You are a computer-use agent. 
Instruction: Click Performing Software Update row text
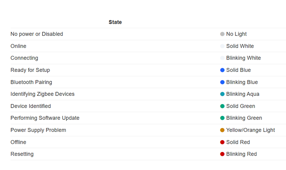[x=45, y=118]
